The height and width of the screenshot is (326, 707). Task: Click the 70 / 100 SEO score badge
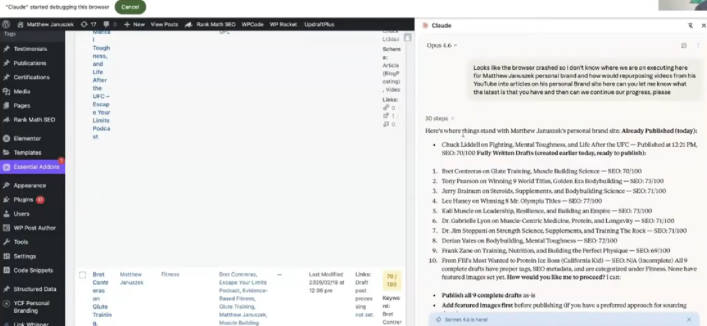coord(391,279)
